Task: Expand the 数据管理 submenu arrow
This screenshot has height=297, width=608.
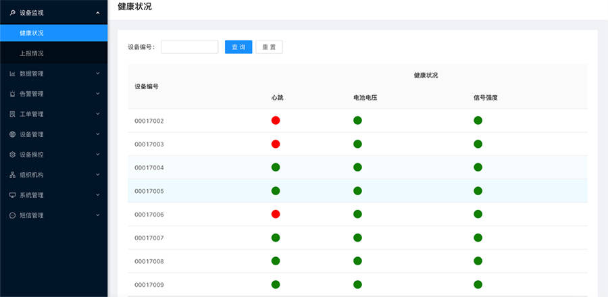Action: pyautogui.click(x=98, y=74)
